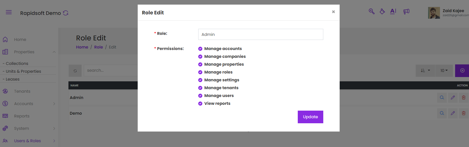Screen dimensions: 469x147
Task: Click the view magnifier icon for Admin row
Action: coord(442,97)
